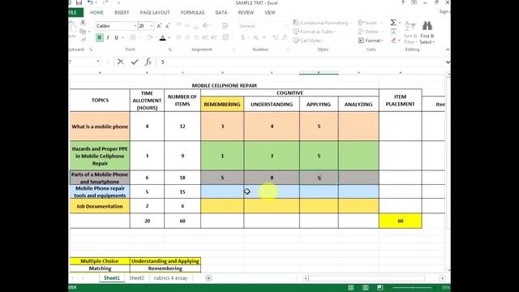Viewport: 519px width, 292px height.
Task: Open the rubrics 4 essay sheet tab
Action: tap(170, 278)
